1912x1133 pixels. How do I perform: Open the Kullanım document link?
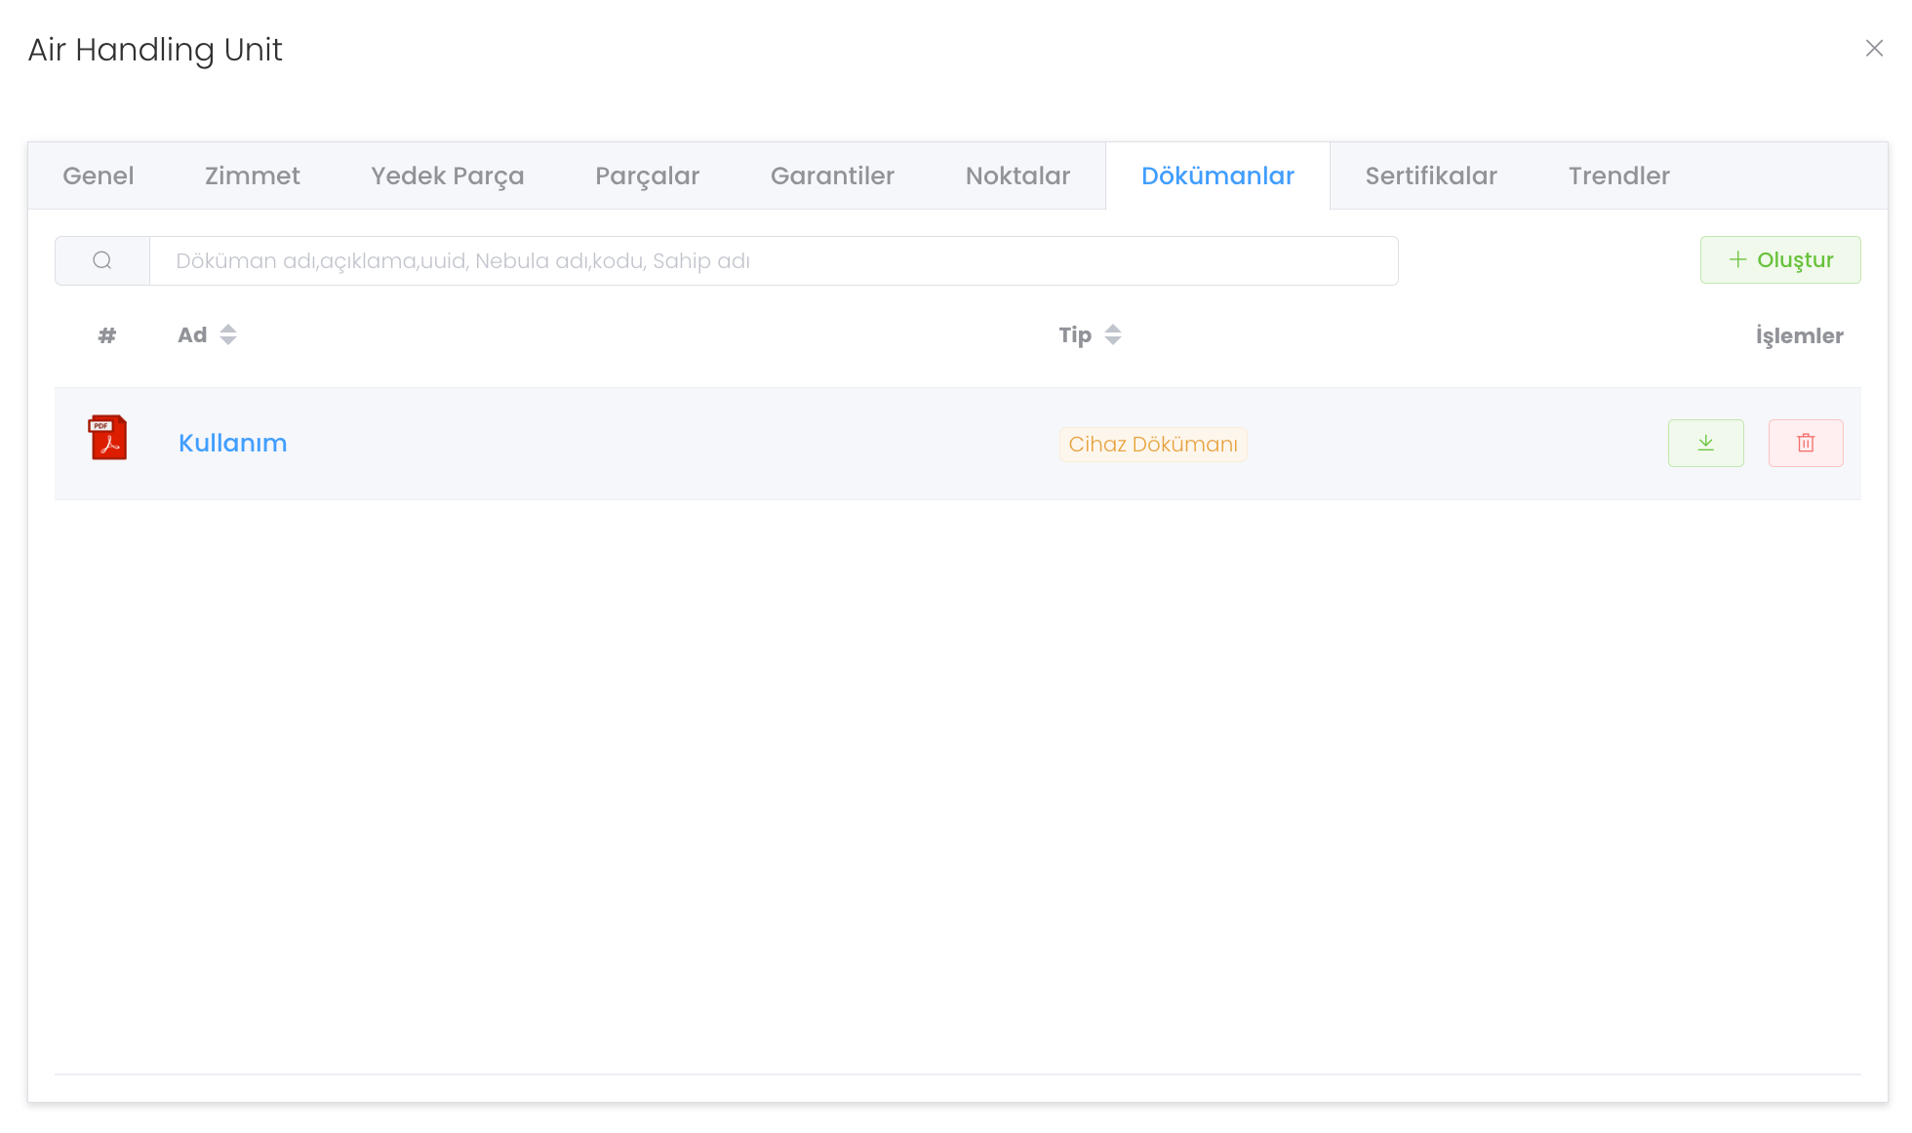coord(233,444)
